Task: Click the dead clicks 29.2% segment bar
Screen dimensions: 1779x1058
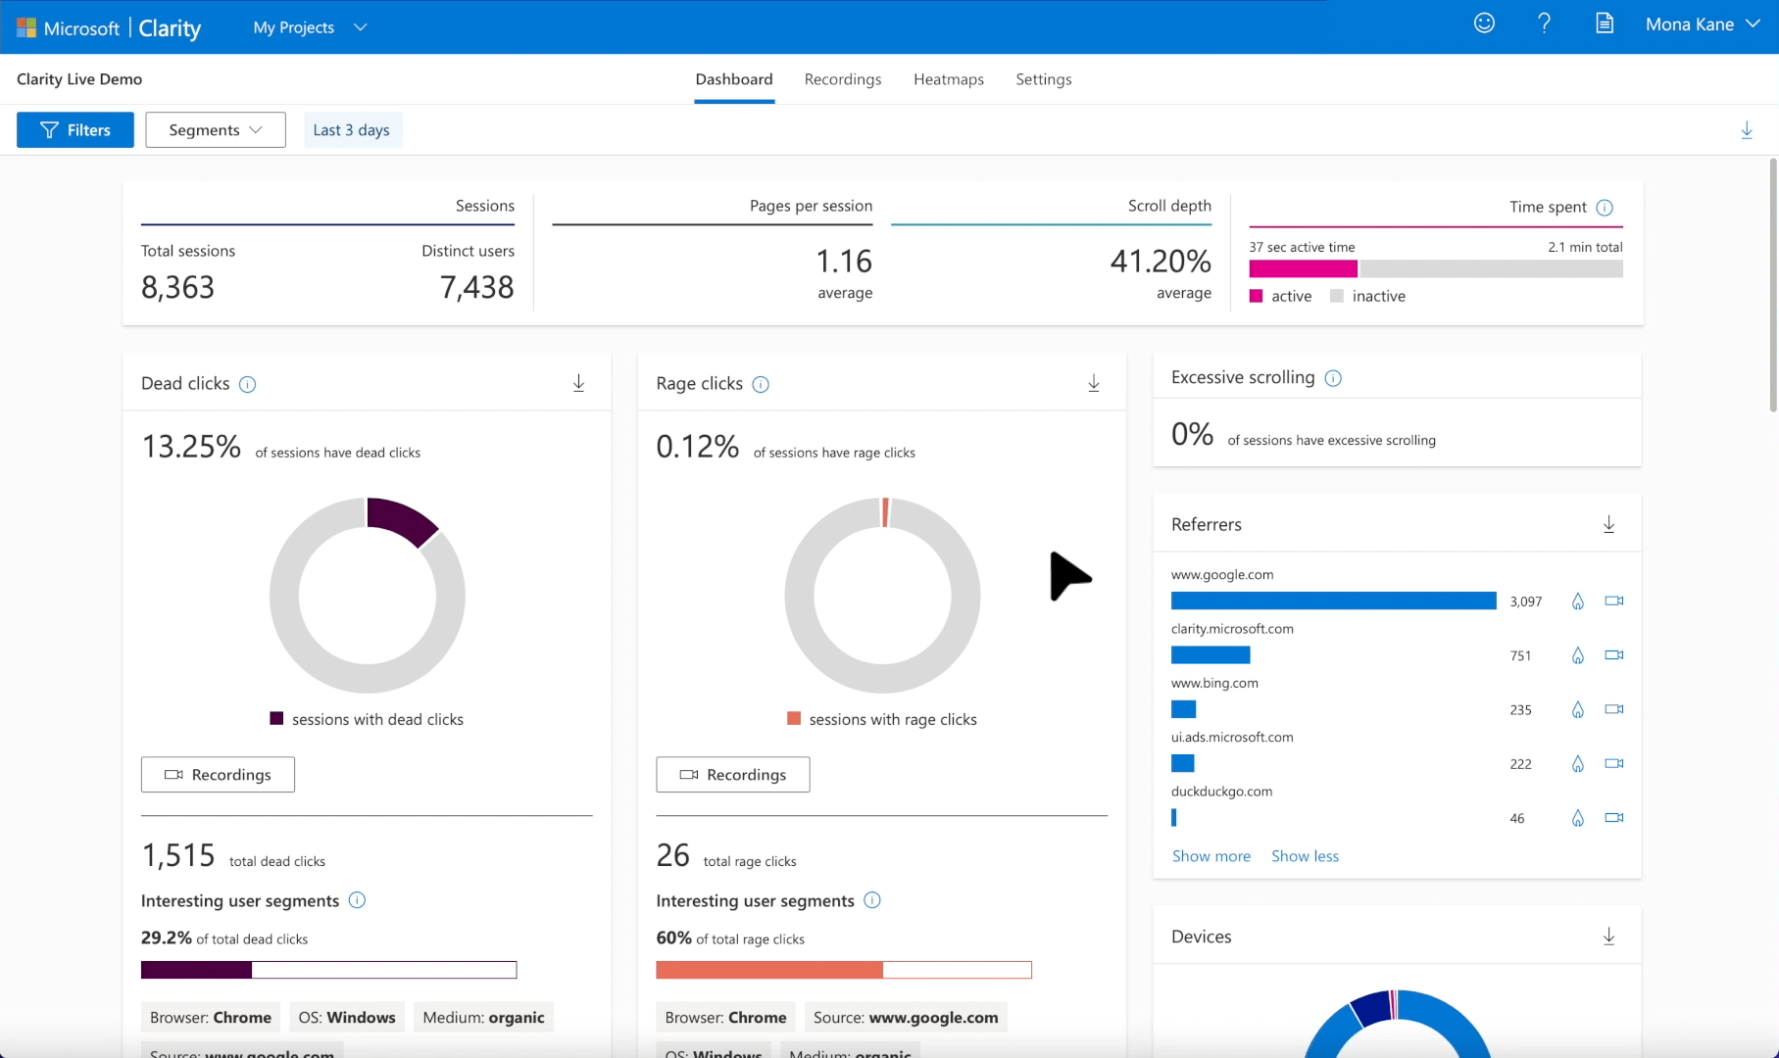Action: (x=328, y=970)
